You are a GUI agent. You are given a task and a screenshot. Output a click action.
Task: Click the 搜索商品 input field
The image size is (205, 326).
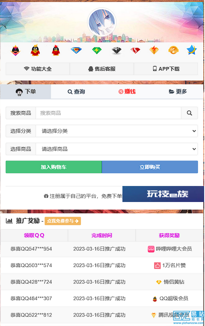108,113
